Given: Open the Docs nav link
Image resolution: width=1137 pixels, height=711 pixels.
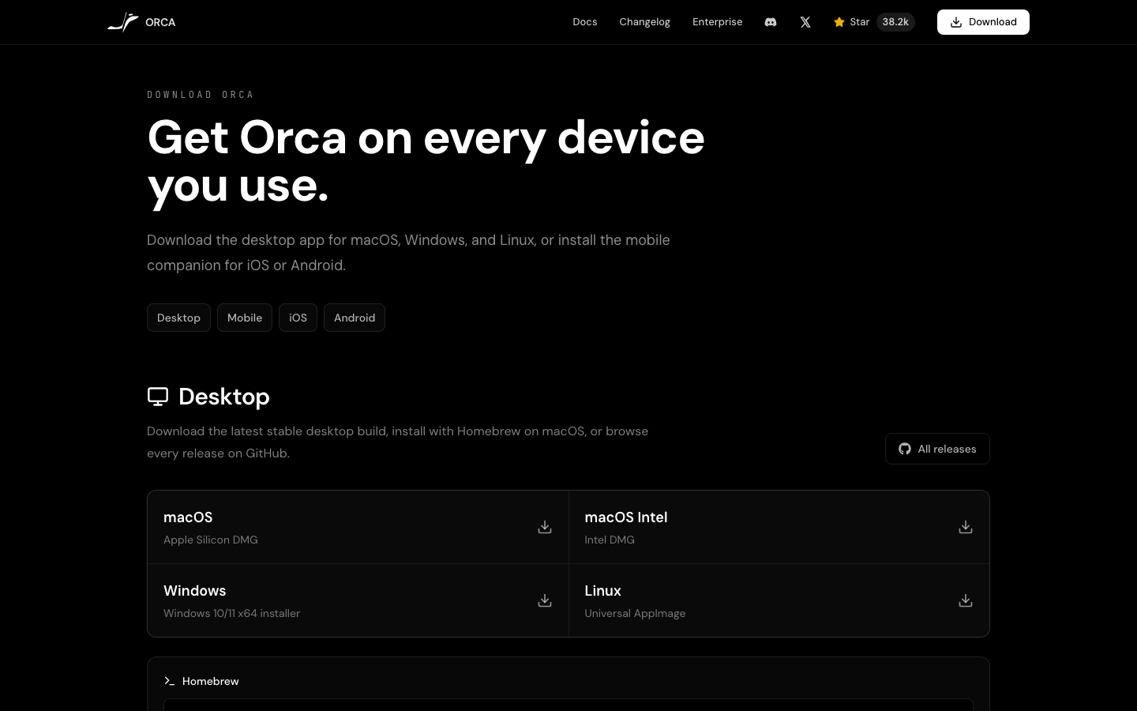Looking at the screenshot, I should [x=585, y=22].
